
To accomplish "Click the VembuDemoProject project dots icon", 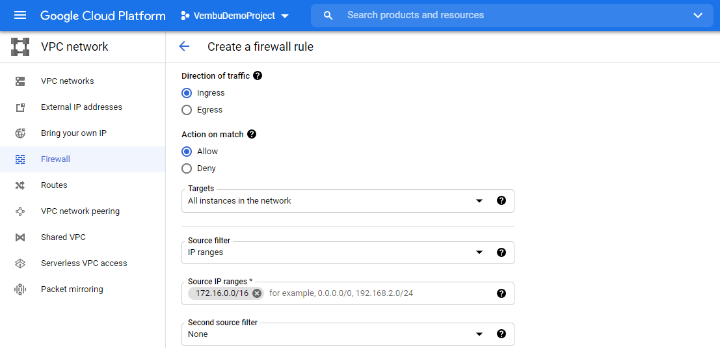I will (x=185, y=16).
